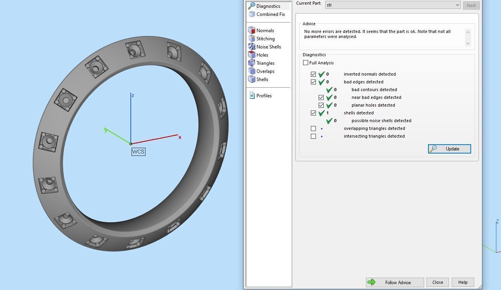Click the Update button
501x290 pixels.
[x=449, y=149]
